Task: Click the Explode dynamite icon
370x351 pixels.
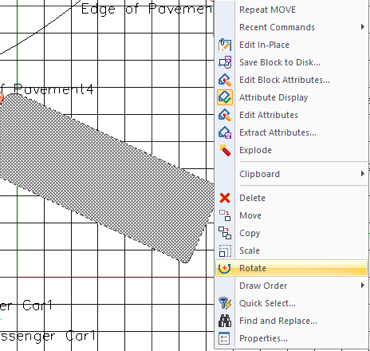Action: [x=225, y=150]
